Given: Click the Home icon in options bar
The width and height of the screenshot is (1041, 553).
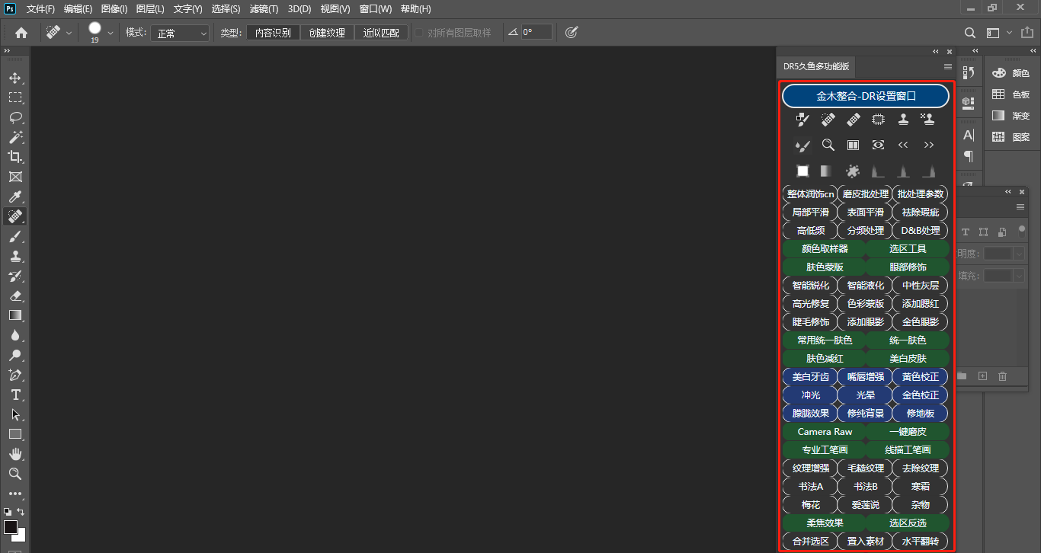Looking at the screenshot, I should (21, 33).
